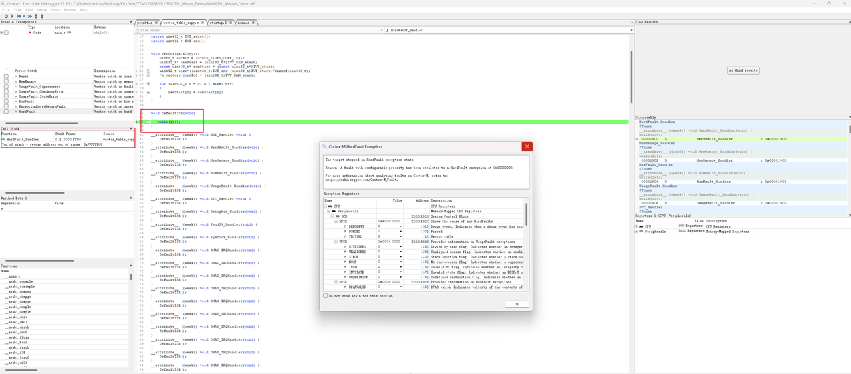Expand the main.c:99 breakpoint row

(2, 33)
